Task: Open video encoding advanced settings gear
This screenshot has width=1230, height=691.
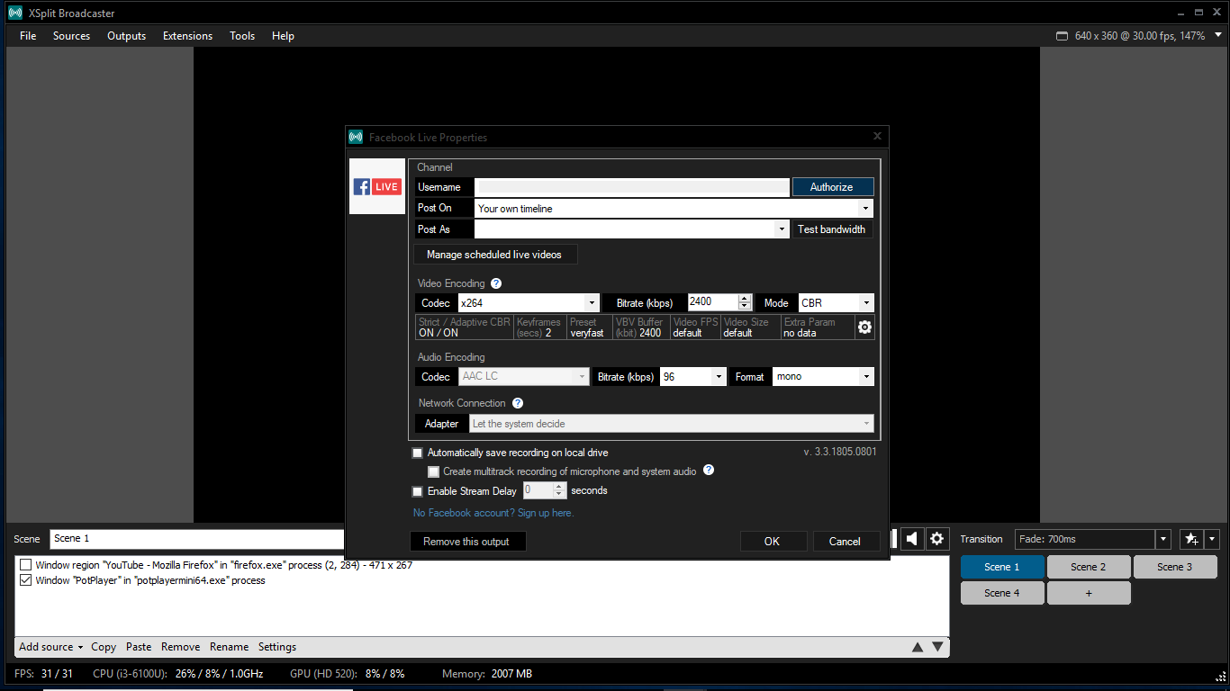Action: click(x=864, y=328)
